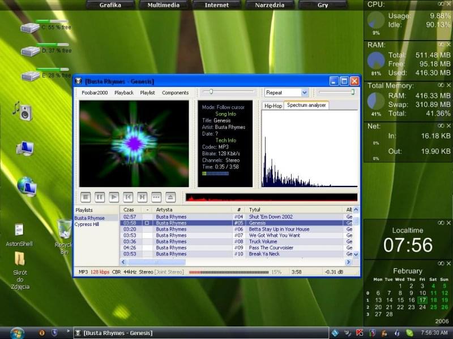Open the Internet menu on the top bar
The width and height of the screenshot is (453, 339).
point(217,5)
